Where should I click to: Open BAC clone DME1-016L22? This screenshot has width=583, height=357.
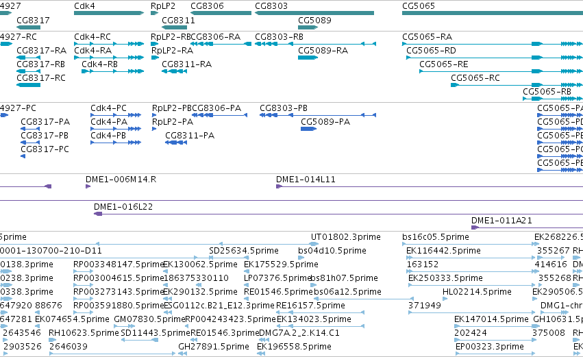coord(338,214)
